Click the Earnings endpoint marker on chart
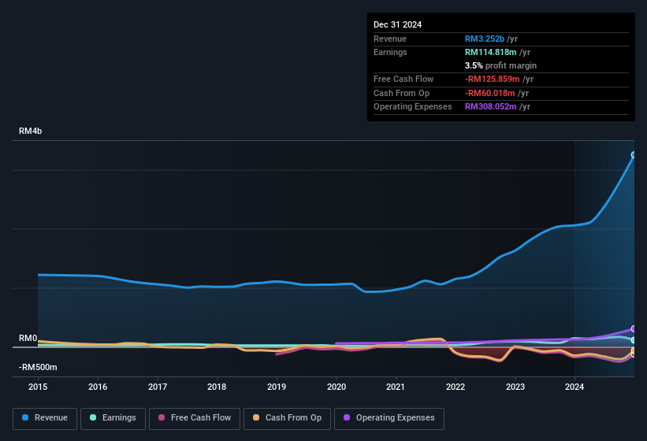Viewport: 647px width, 441px height. 634,340
